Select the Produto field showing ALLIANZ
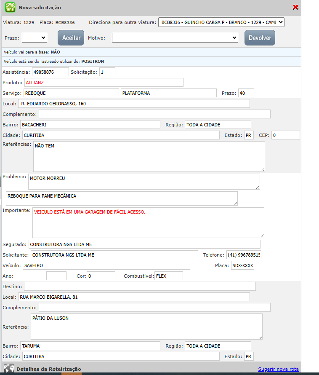The width and height of the screenshot is (319, 375). click(x=104, y=83)
